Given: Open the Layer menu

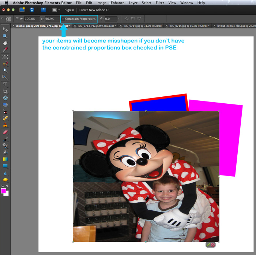Looking at the screenshot, I should click(133, 3).
